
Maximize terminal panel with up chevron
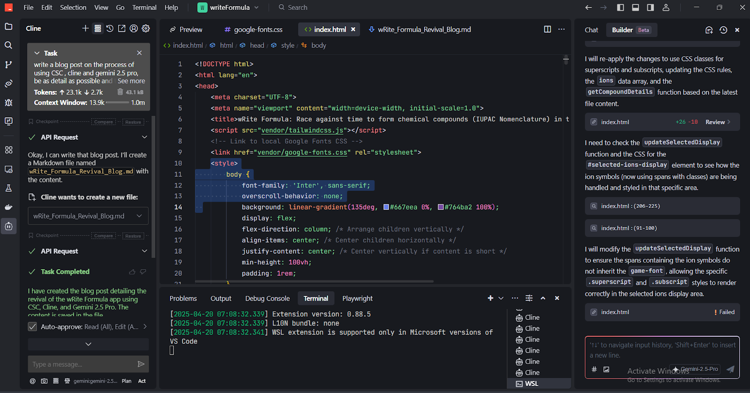[x=543, y=298]
